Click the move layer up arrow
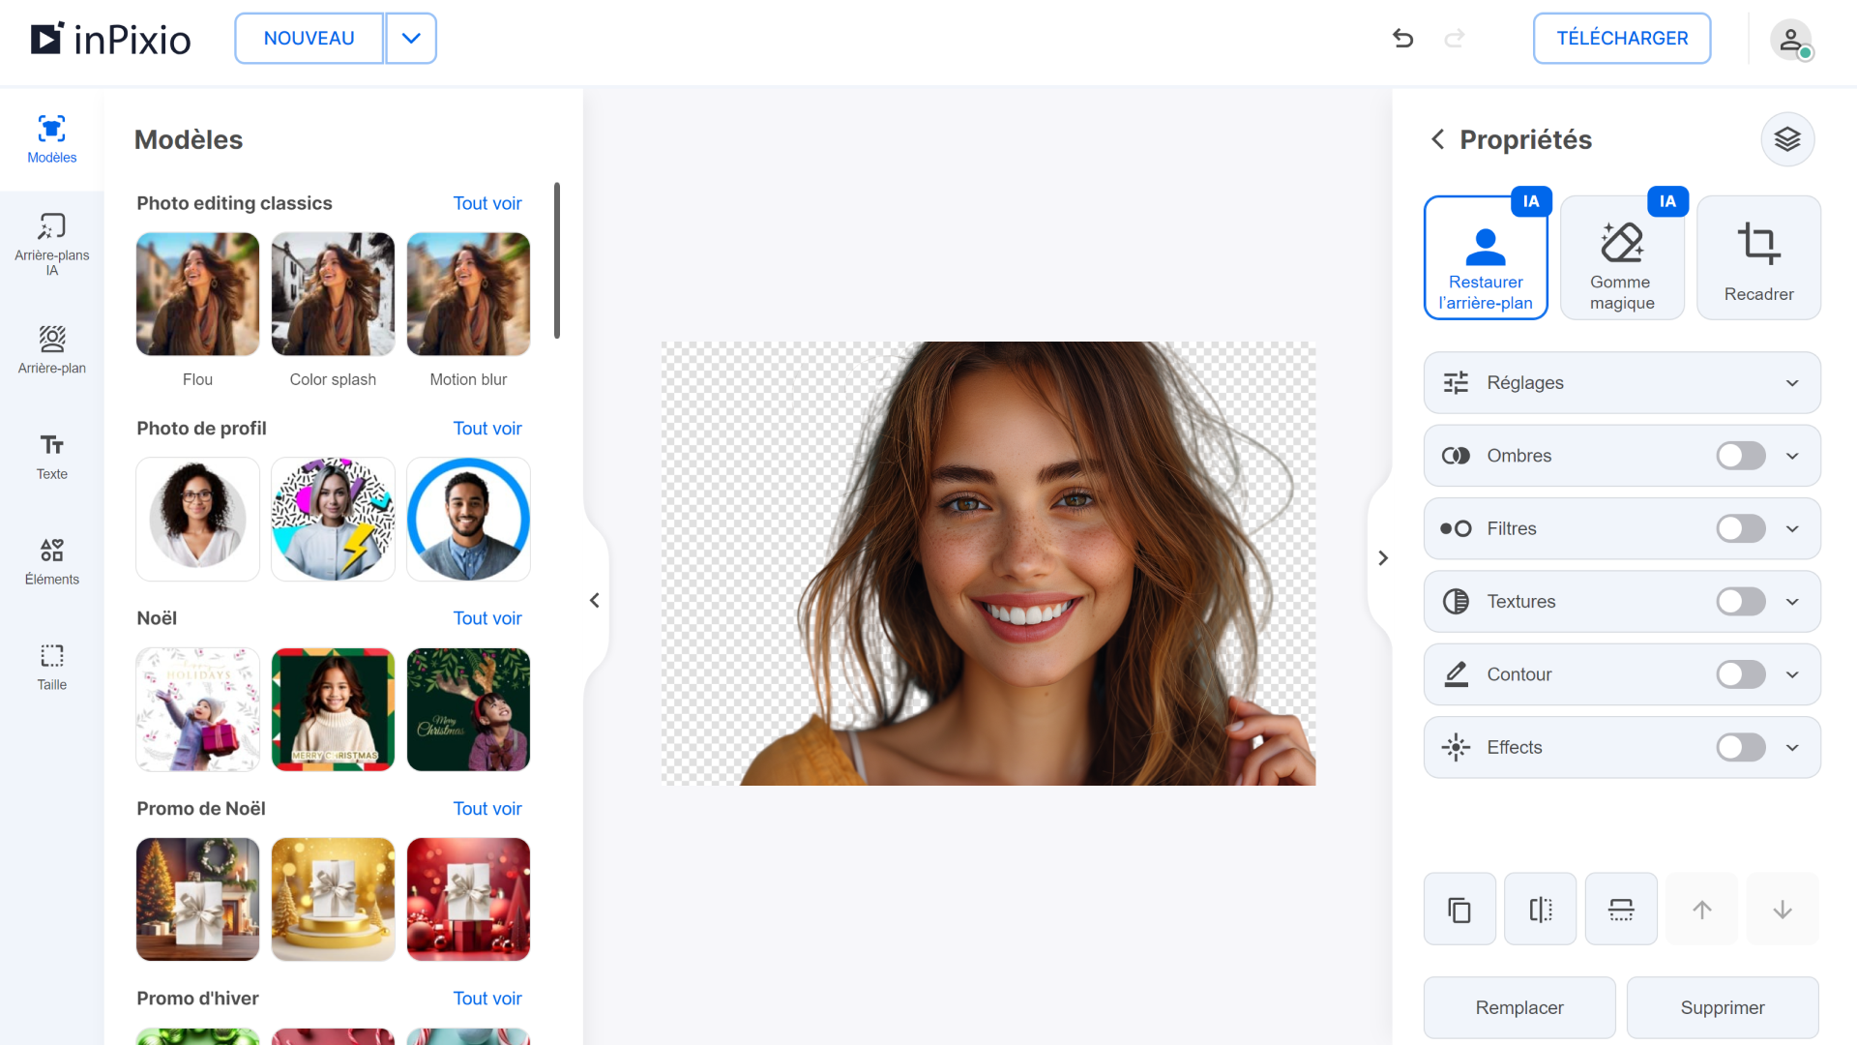The height and width of the screenshot is (1045, 1857). (1701, 910)
